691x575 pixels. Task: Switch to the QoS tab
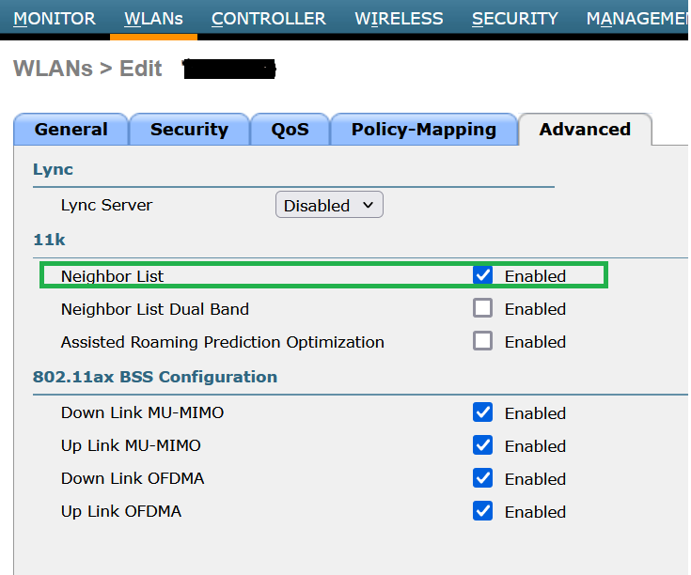pyautogui.click(x=290, y=130)
